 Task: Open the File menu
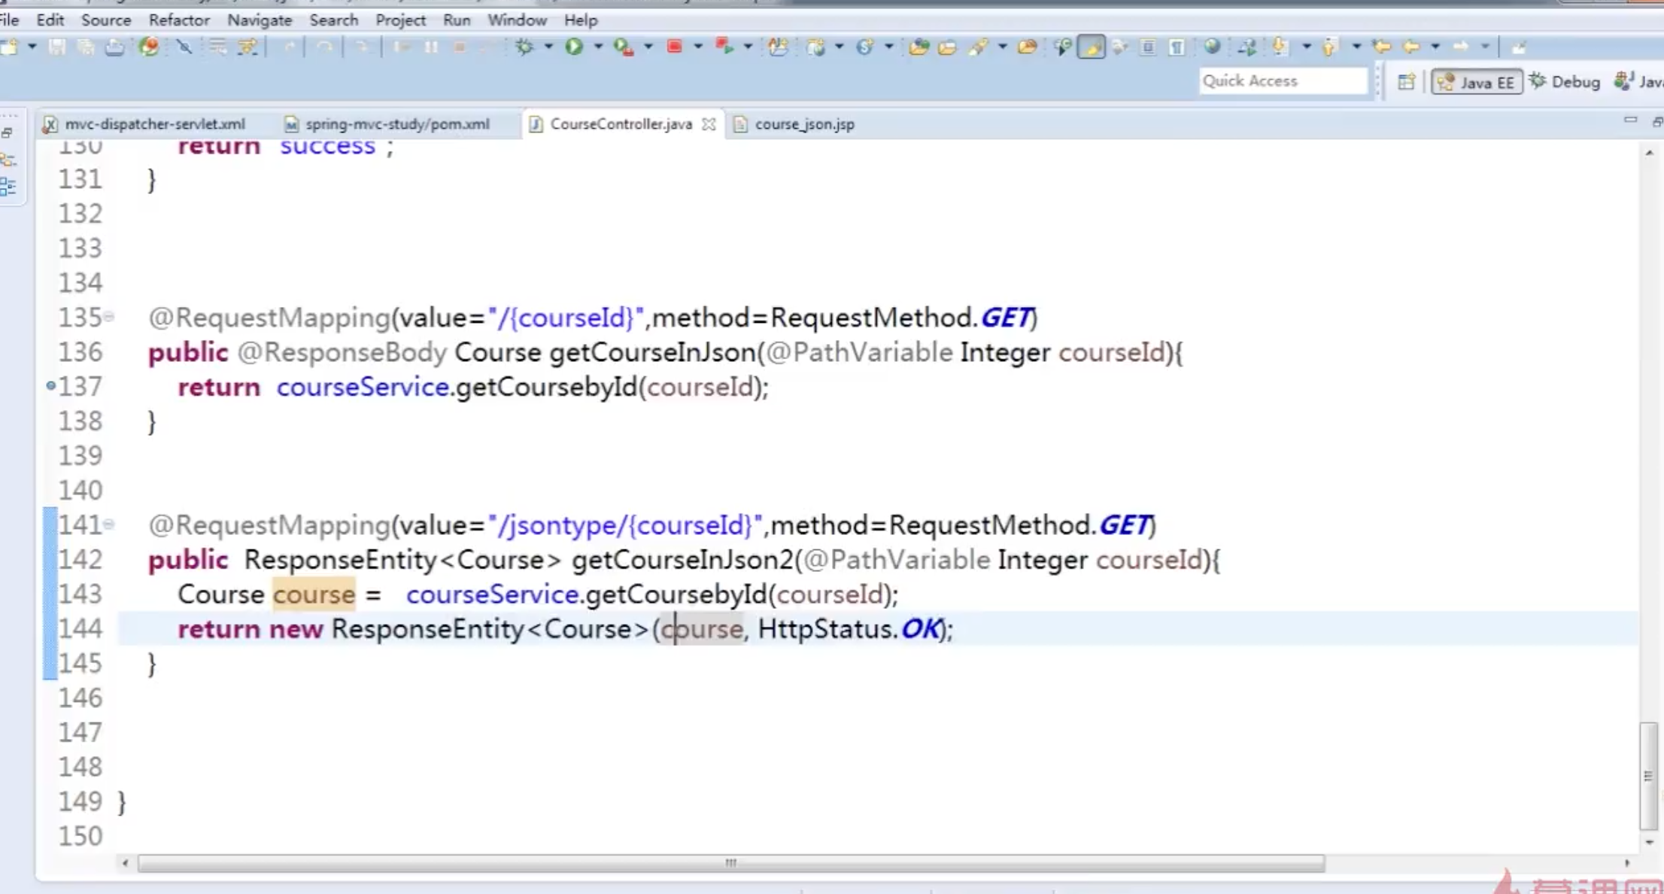coord(9,20)
